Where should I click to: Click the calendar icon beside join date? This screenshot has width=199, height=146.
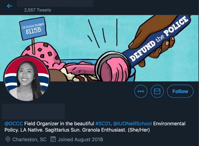point(53,139)
